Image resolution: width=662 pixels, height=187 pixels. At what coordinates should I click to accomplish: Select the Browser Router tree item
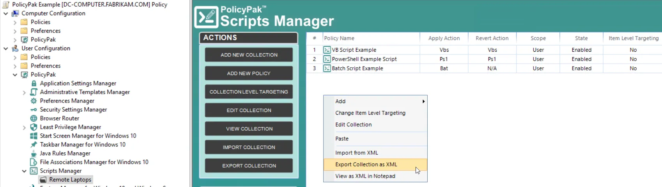click(x=60, y=118)
